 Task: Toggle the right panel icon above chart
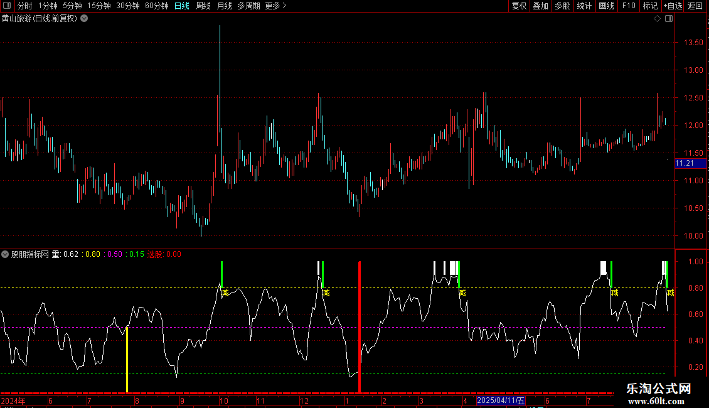669,19
